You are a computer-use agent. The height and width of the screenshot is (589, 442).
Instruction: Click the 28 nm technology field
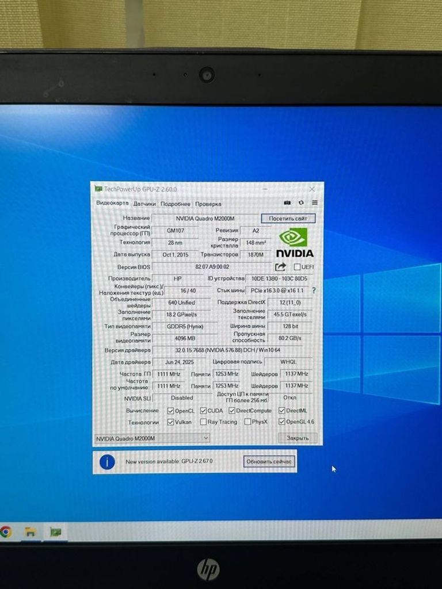175,243
